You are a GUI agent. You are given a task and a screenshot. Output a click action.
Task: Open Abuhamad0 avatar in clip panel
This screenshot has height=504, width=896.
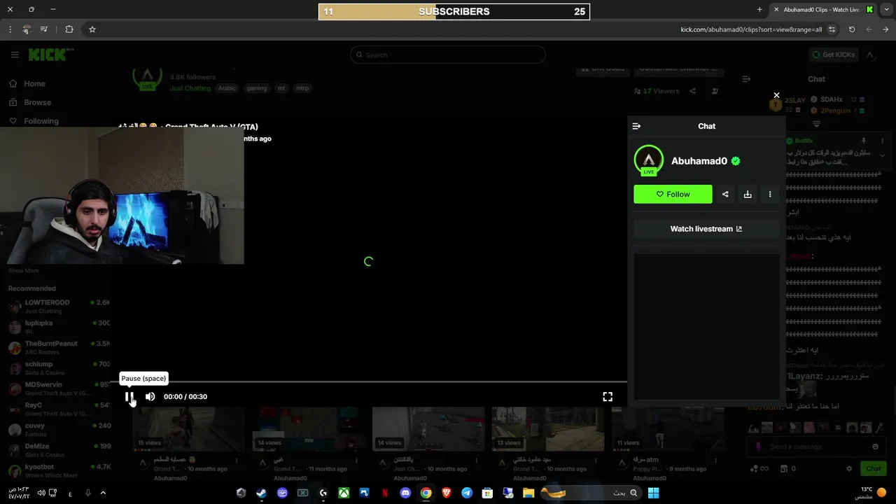click(649, 160)
